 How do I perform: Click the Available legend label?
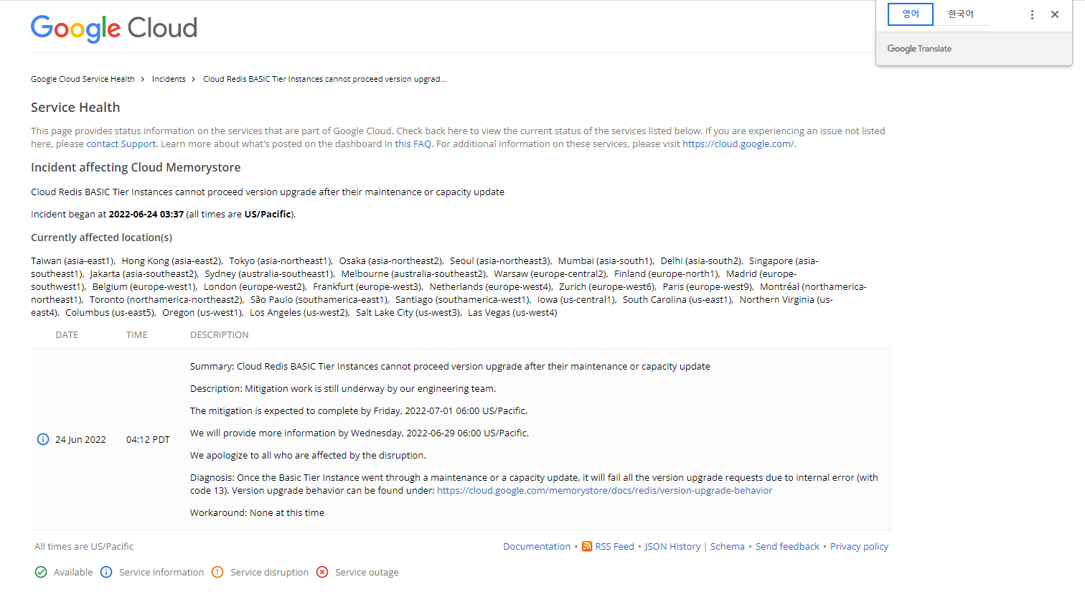pos(73,573)
